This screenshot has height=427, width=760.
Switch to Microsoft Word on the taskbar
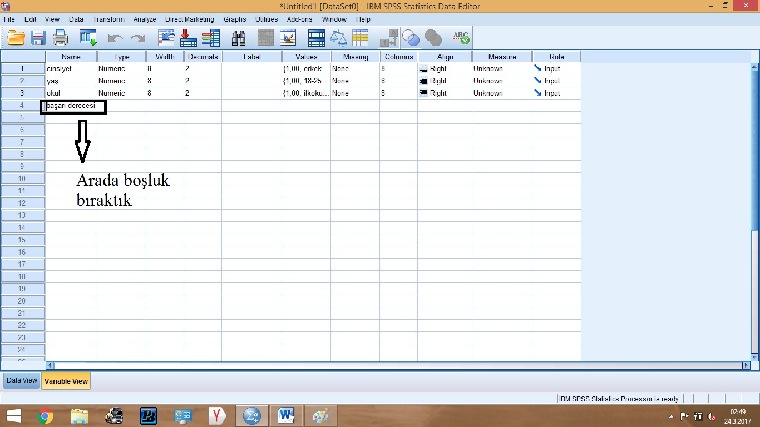click(x=286, y=415)
